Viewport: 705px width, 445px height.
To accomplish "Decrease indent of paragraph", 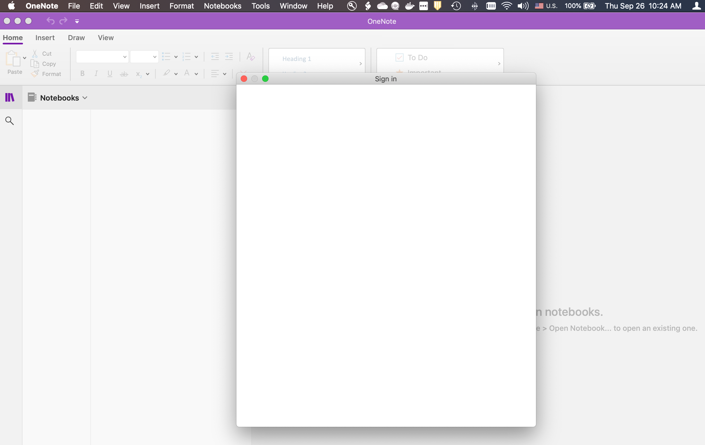I will tap(215, 56).
